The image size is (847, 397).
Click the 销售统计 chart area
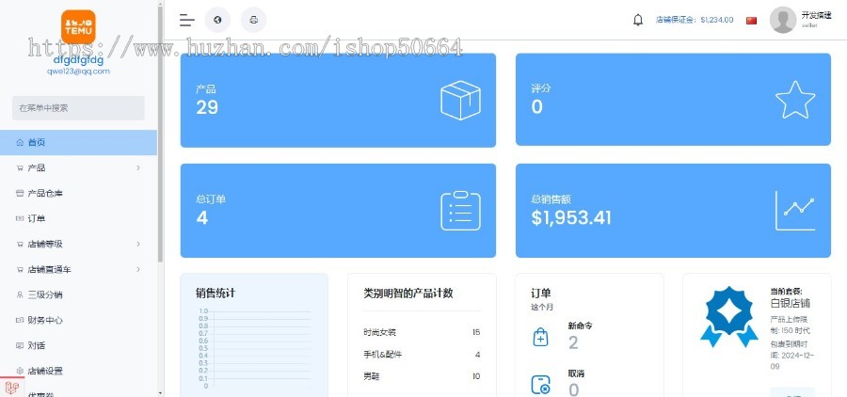(x=254, y=348)
